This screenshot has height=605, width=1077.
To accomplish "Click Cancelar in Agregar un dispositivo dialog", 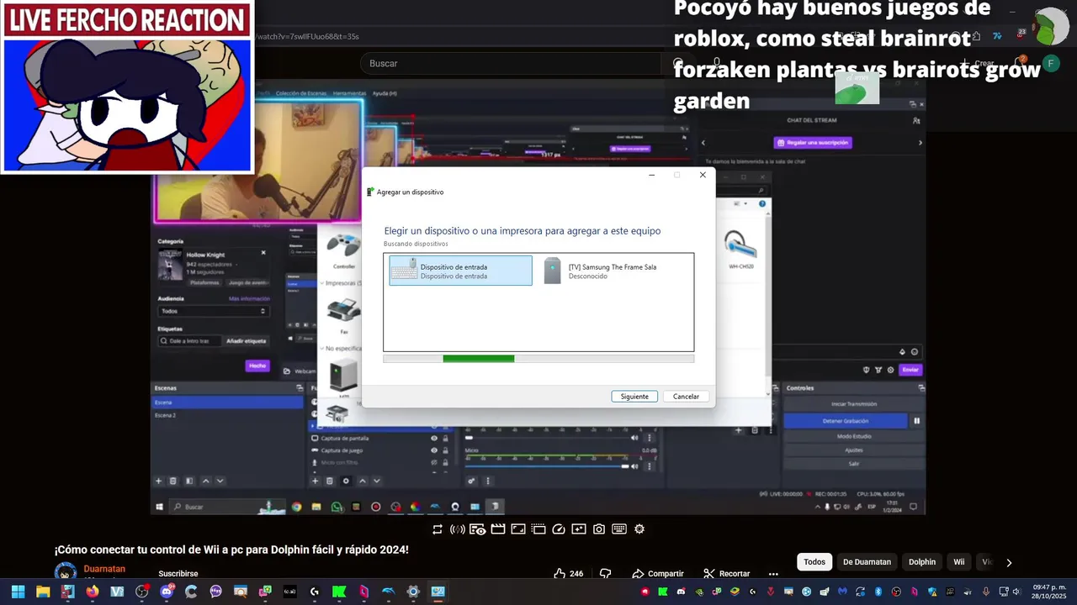I will 686,397.
